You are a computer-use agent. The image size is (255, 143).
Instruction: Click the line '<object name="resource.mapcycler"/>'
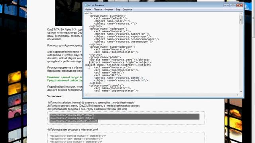pyautogui.click(x=122, y=34)
